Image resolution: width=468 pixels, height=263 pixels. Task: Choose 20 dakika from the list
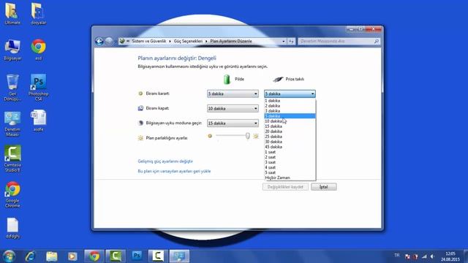coord(290,131)
